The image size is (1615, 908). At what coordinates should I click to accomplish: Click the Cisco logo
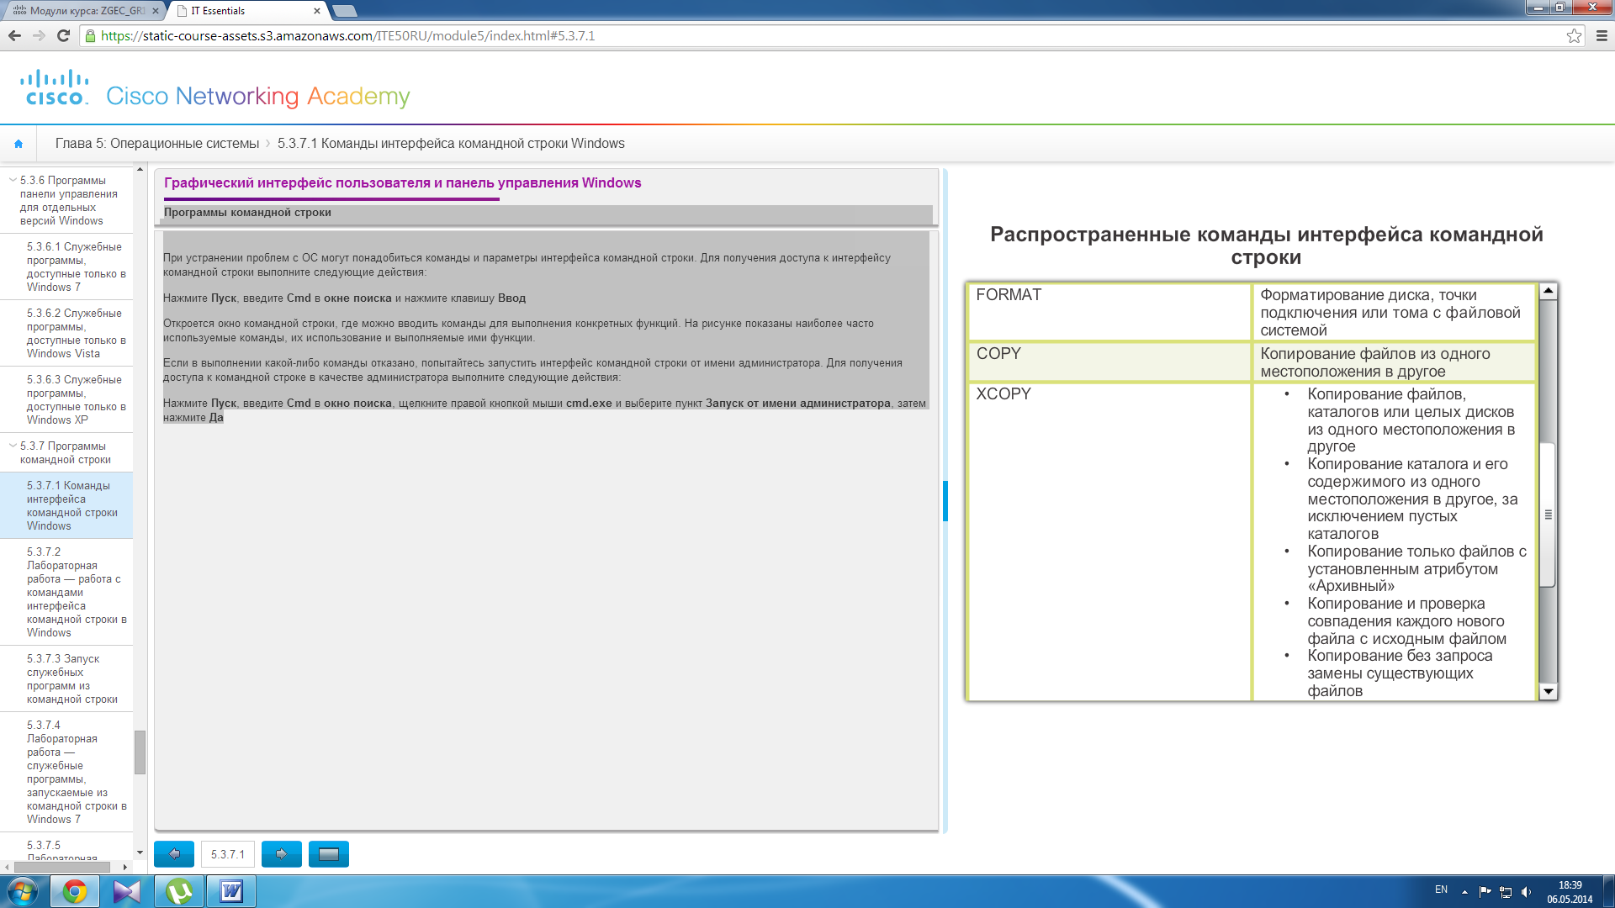tap(55, 87)
